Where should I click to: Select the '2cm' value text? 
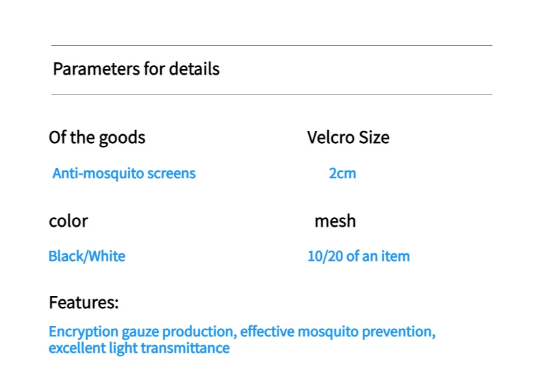342,173
